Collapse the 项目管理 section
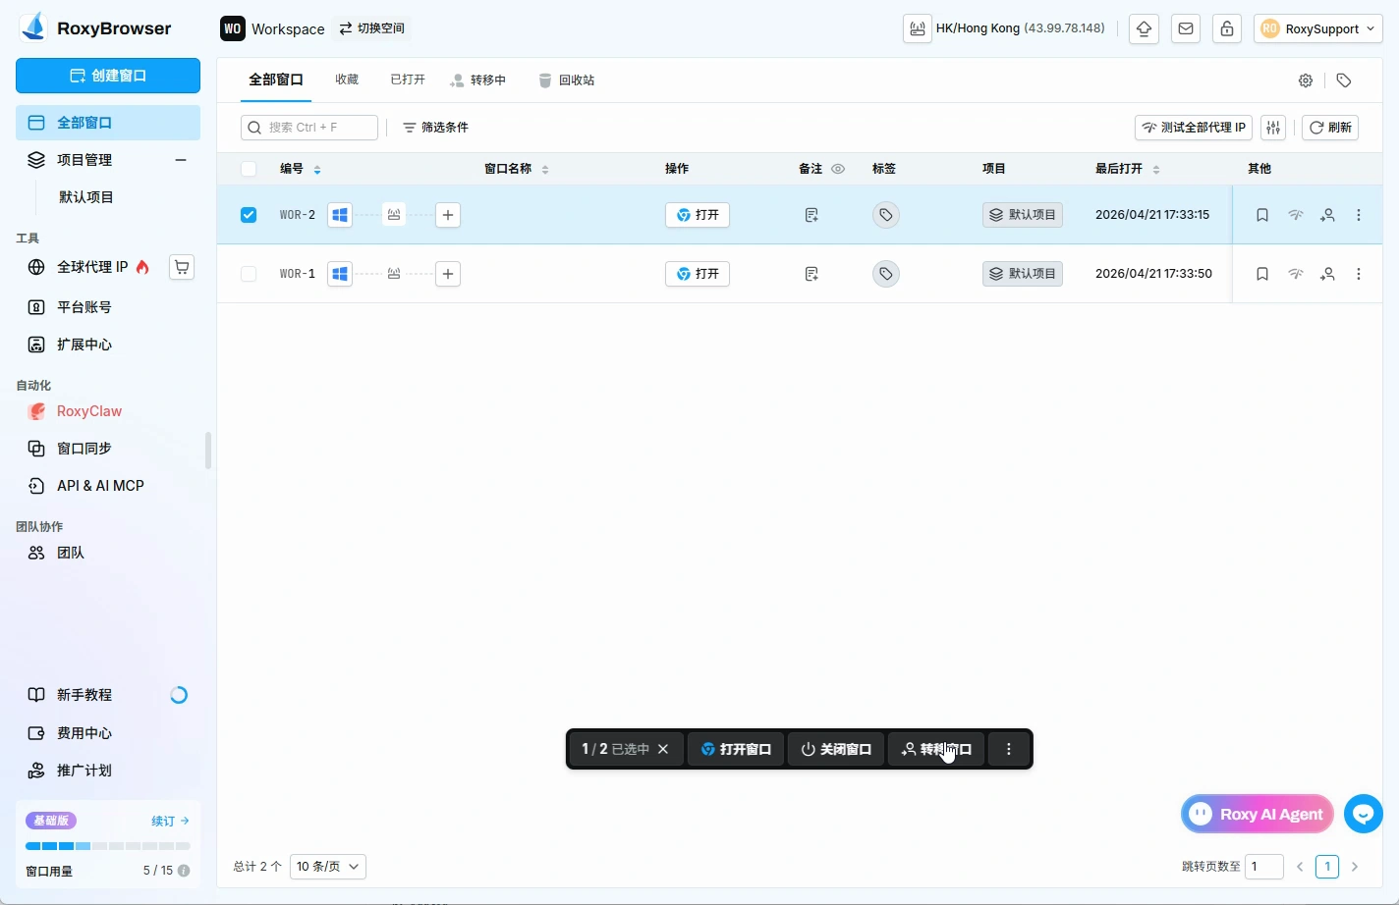Image resolution: width=1399 pixels, height=905 pixels. [181, 160]
